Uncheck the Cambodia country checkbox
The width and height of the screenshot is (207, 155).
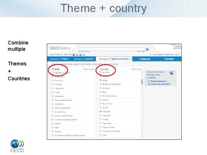coord(101,111)
